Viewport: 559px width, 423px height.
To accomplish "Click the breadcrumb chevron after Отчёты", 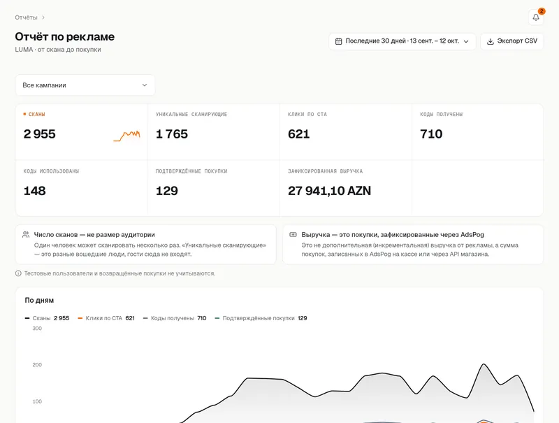I will click(x=43, y=17).
